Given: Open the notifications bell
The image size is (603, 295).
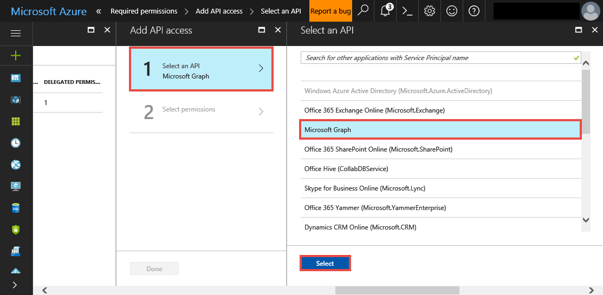Looking at the screenshot, I should 386,11.
